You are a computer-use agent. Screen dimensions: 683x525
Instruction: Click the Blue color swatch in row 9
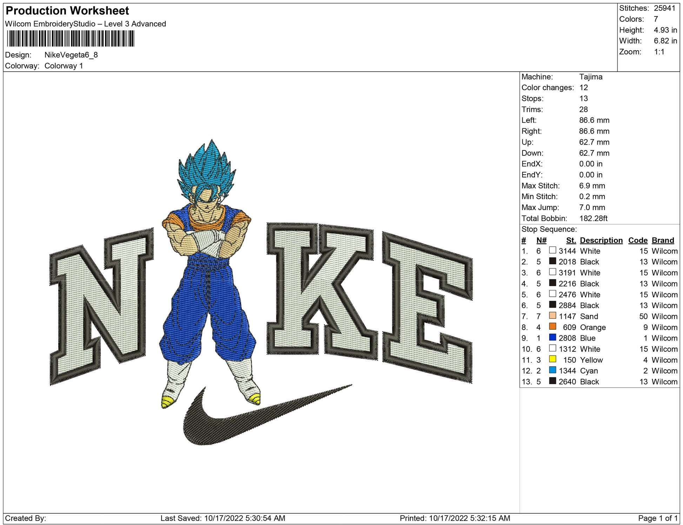552,337
